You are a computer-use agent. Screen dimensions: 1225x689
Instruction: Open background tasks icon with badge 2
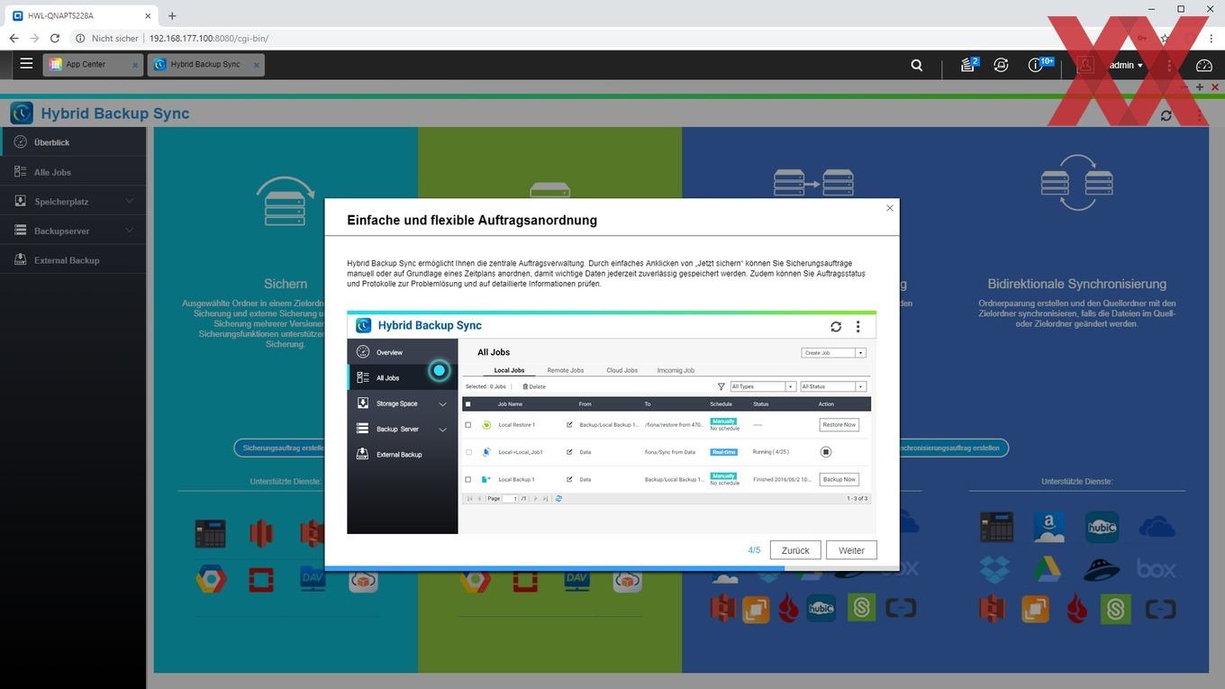[968, 65]
